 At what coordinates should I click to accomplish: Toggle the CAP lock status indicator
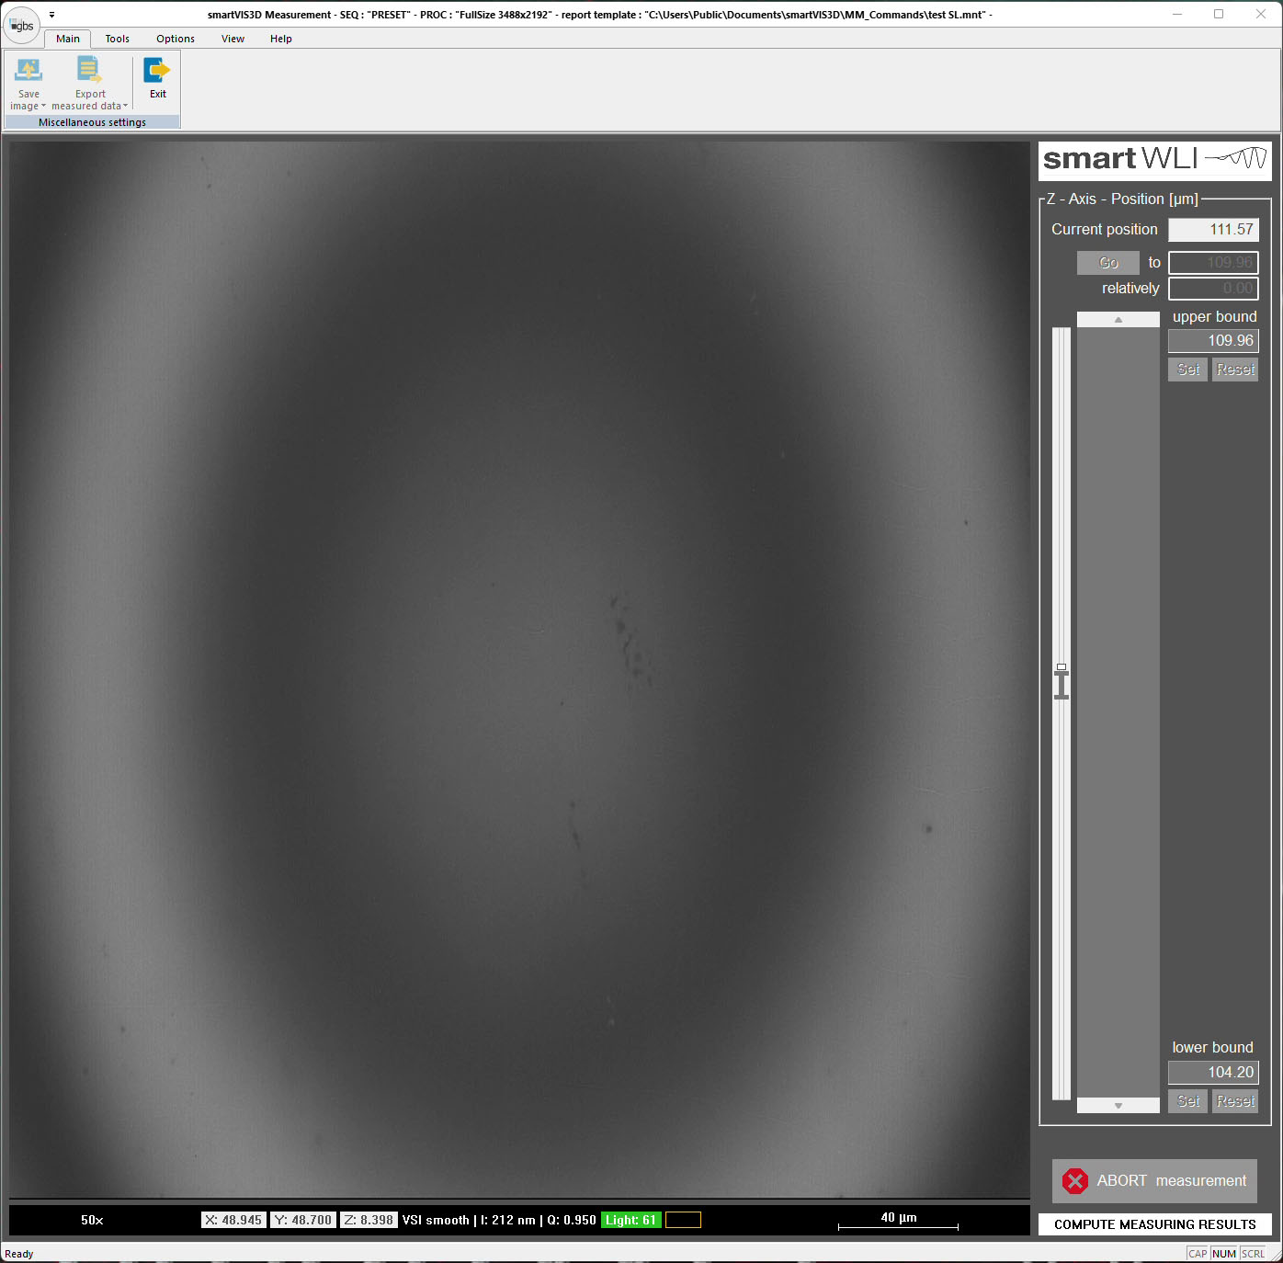(x=1198, y=1253)
